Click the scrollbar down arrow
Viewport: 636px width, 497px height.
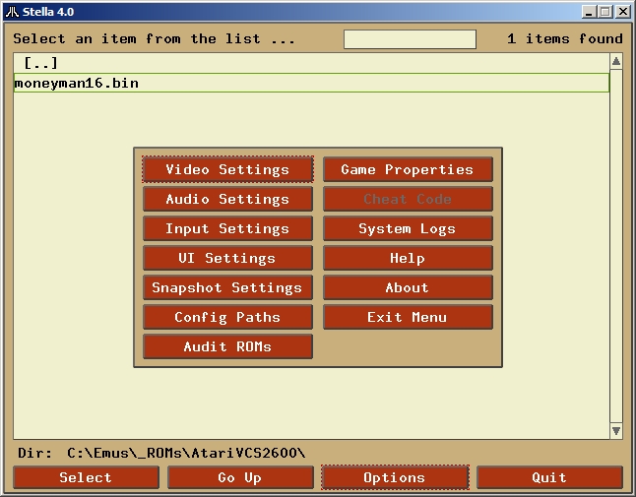[x=616, y=431]
